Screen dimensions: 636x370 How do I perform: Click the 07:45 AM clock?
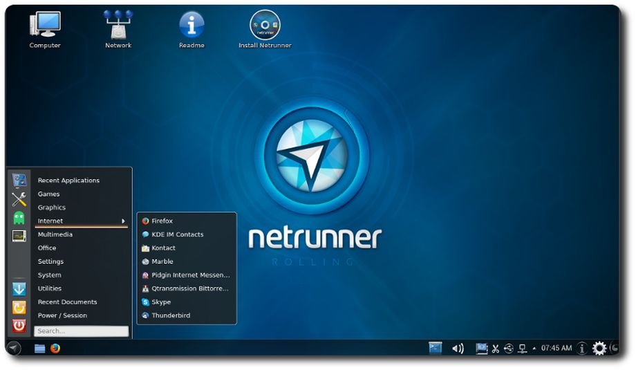[556, 348]
